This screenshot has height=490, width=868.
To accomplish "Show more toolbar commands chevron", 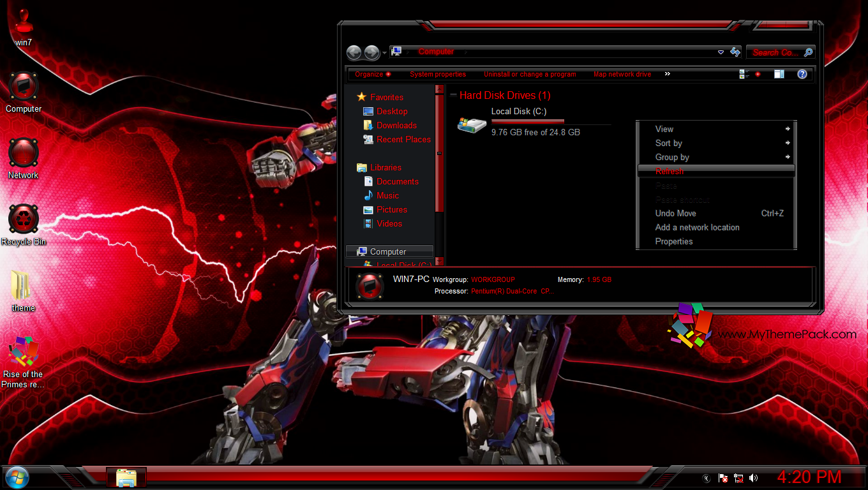I will pos(668,74).
